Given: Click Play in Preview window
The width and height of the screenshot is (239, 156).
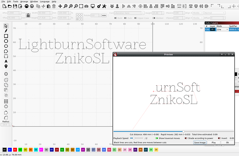Looking at the screenshot, I should [214, 143].
